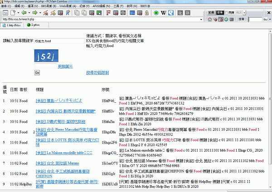Click the new connection page icon
Viewport: 272px width, 192px height.
pyautogui.click(x=13, y=13)
